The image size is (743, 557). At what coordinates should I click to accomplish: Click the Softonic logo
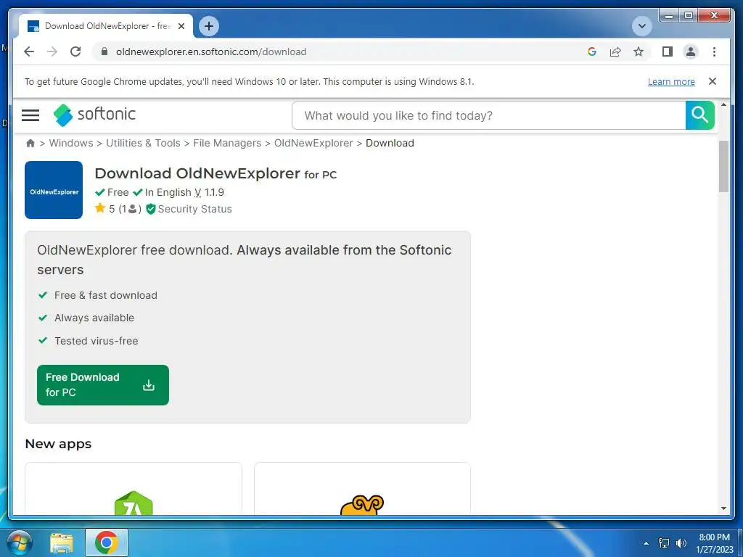tap(94, 115)
